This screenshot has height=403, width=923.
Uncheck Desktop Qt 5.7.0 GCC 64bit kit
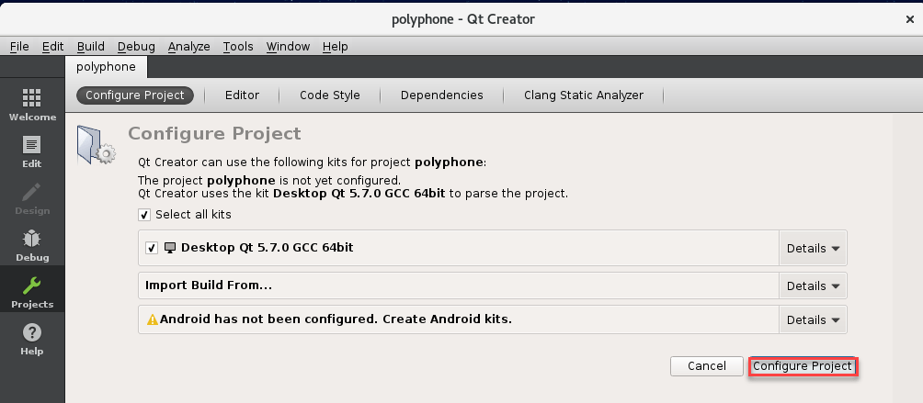152,248
